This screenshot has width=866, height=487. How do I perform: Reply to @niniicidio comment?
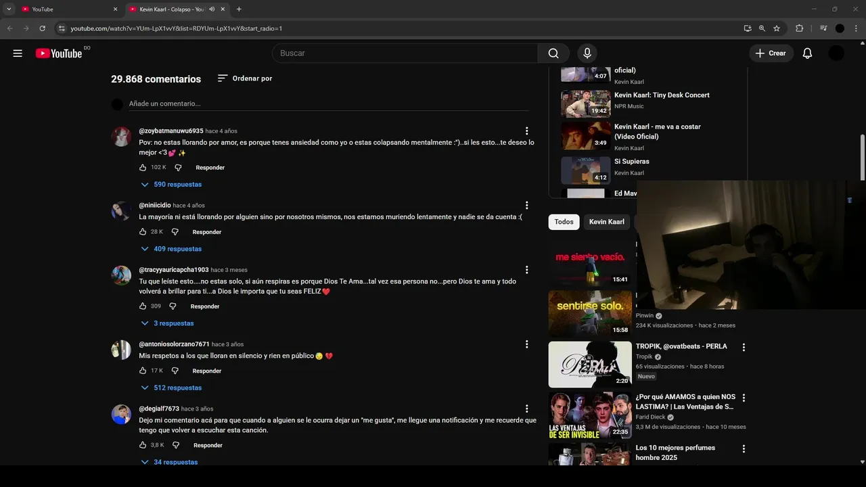(207, 231)
